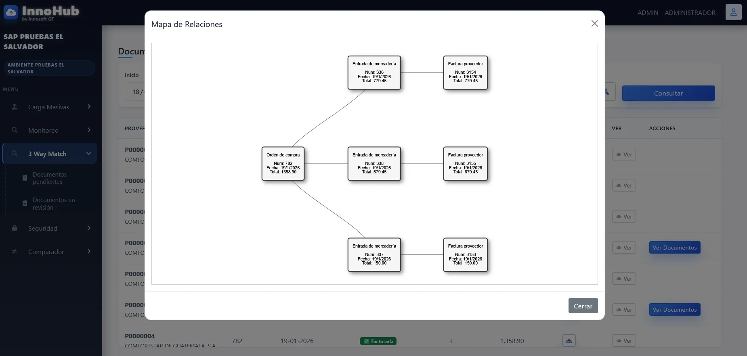Click the lower Ver Documentos button
This screenshot has width=747, height=356.
[675, 310]
